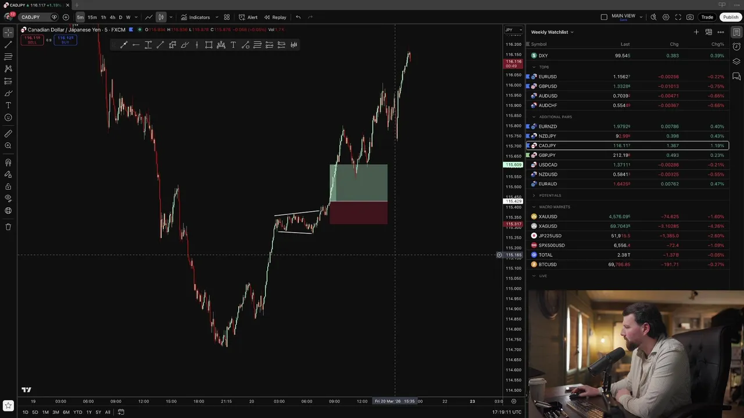Open the watchlist more options menu
The height and width of the screenshot is (418, 744).
tap(721, 32)
